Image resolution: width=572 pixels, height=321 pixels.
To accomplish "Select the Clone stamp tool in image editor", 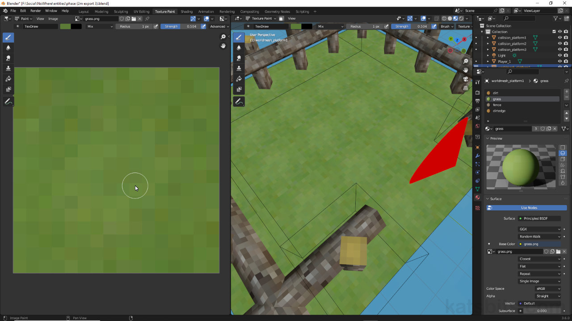I will click(8, 68).
